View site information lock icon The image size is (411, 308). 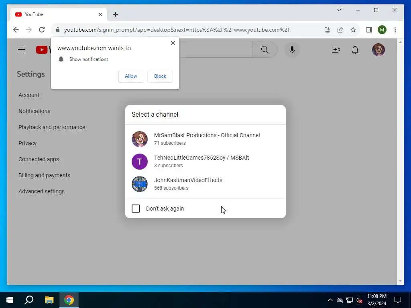(58, 30)
